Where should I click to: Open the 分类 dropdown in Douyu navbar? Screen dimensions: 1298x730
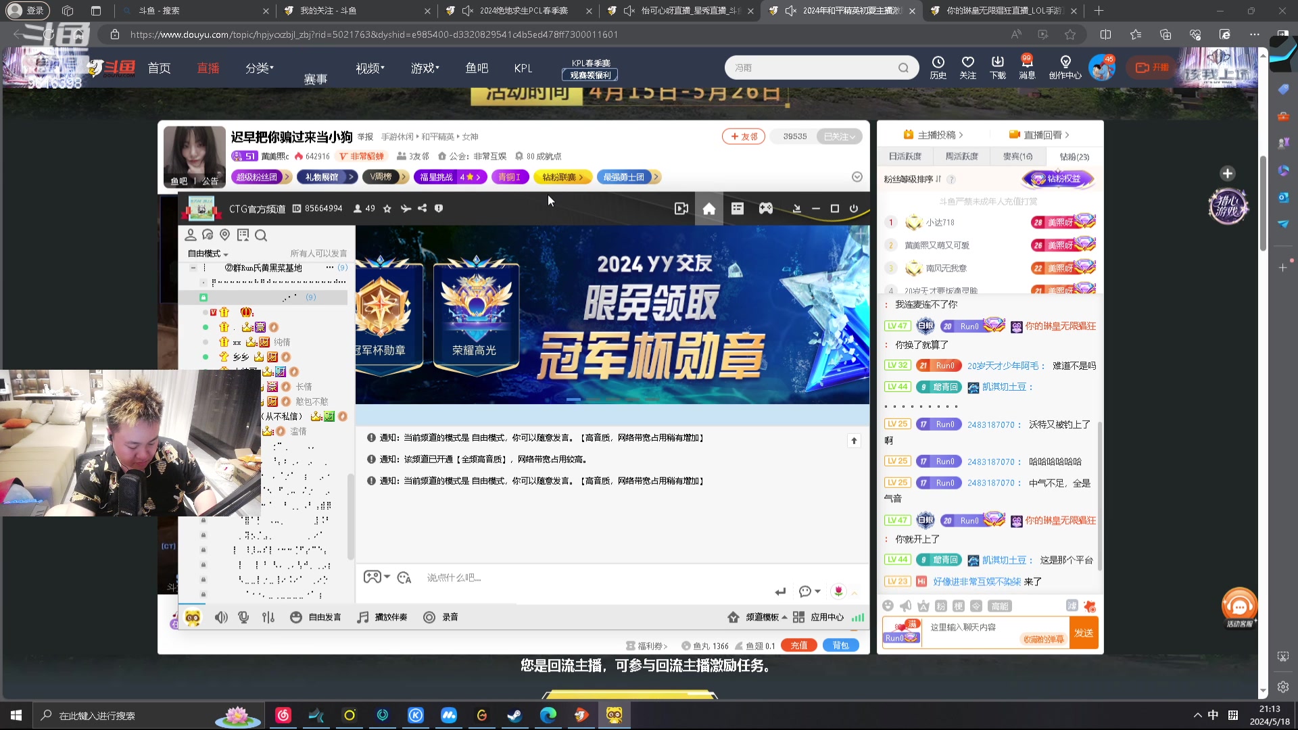(x=260, y=68)
